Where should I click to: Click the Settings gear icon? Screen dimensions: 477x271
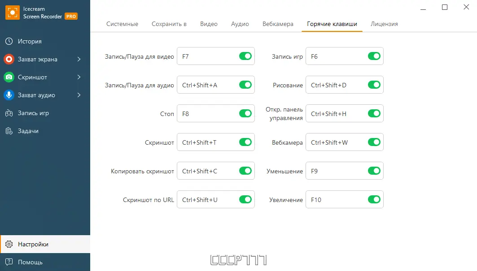point(9,244)
